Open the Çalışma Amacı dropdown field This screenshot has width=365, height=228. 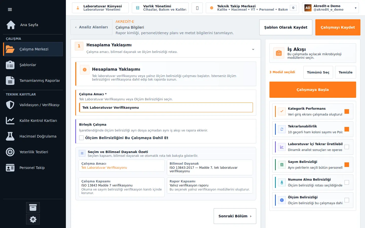pyautogui.click(x=166, y=107)
